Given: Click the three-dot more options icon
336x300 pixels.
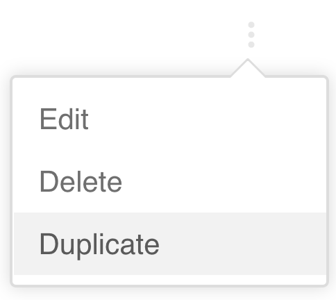Looking at the screenshot, I should (x=251, y=35).
